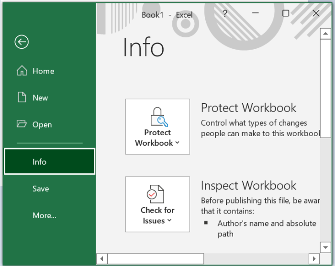The image size is (335, 266).
Task: Open the Home page in Backstage
Action: click(50, 71)
